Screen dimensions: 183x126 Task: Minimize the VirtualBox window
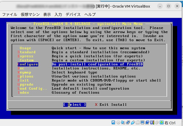(160, 6)
